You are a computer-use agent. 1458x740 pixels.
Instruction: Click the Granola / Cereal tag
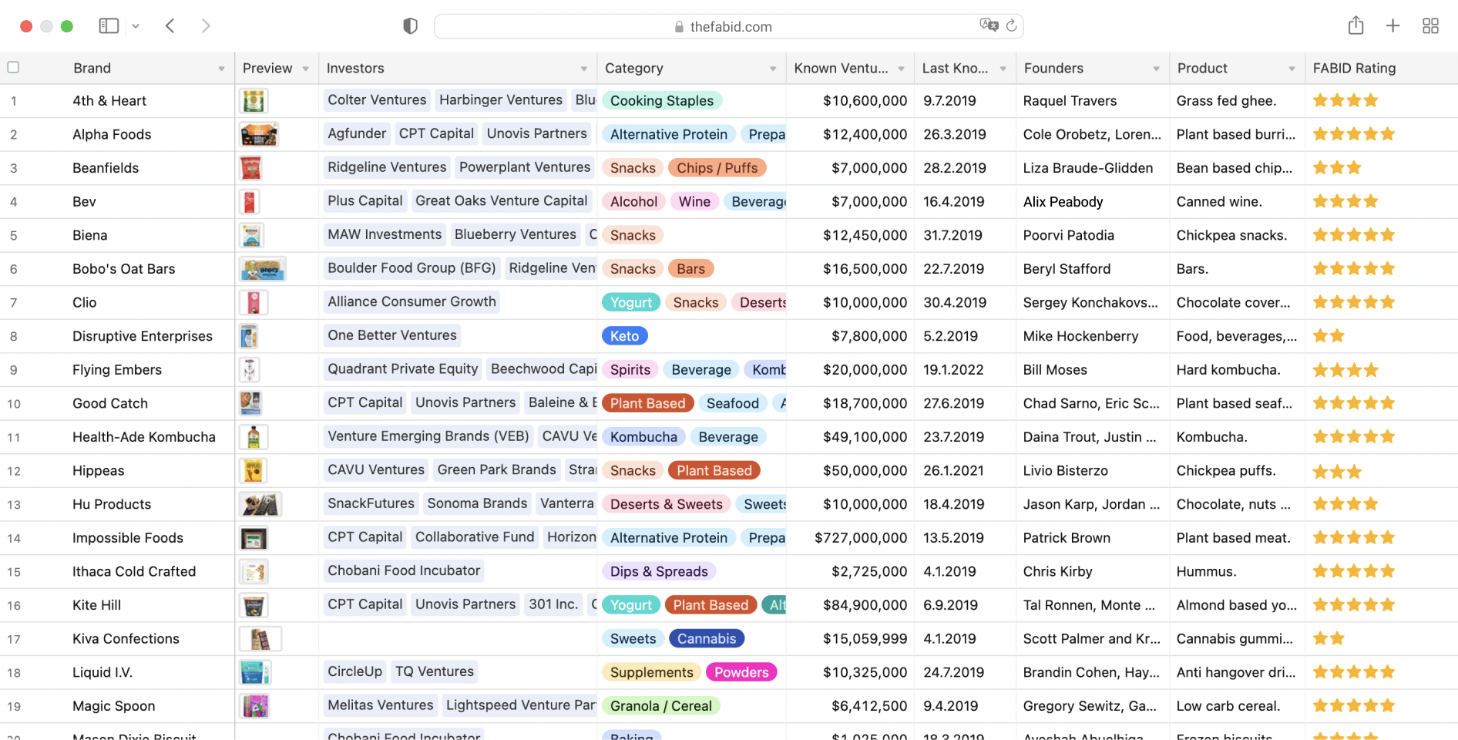click(661, 706)
